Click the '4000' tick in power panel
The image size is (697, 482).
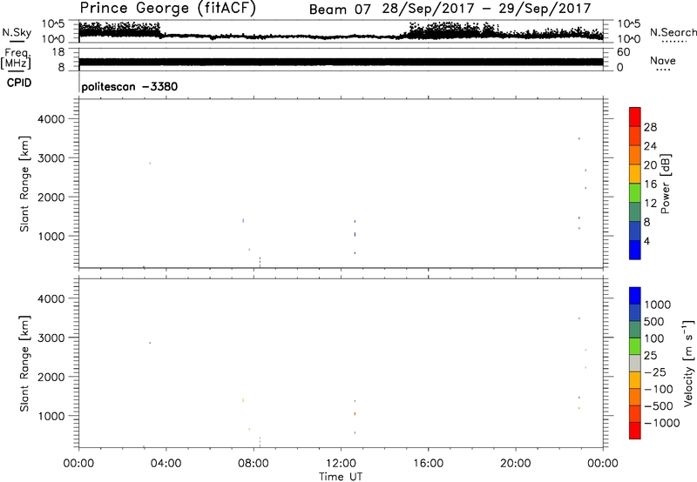tap(51, 119)
